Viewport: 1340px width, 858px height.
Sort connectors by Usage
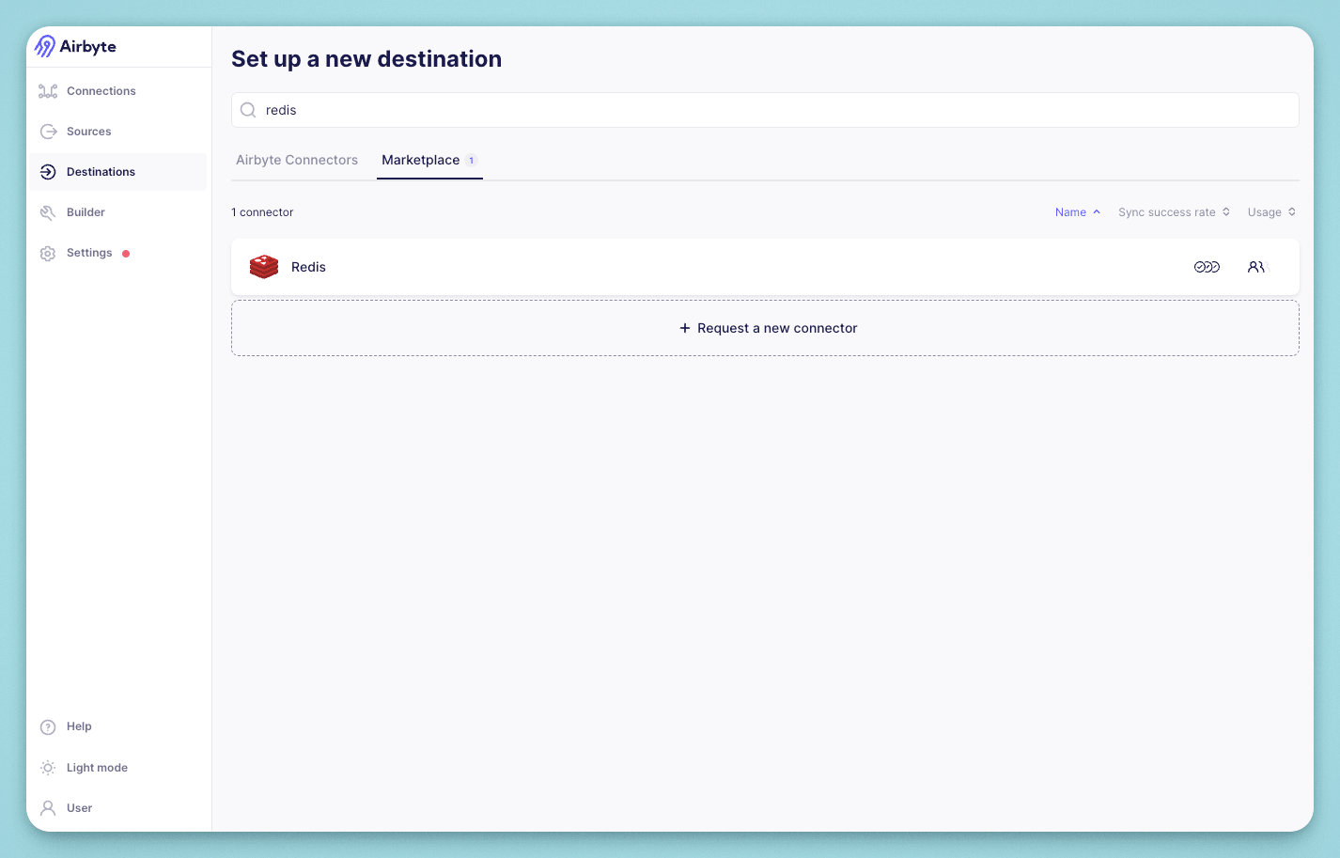point(1272,212)
